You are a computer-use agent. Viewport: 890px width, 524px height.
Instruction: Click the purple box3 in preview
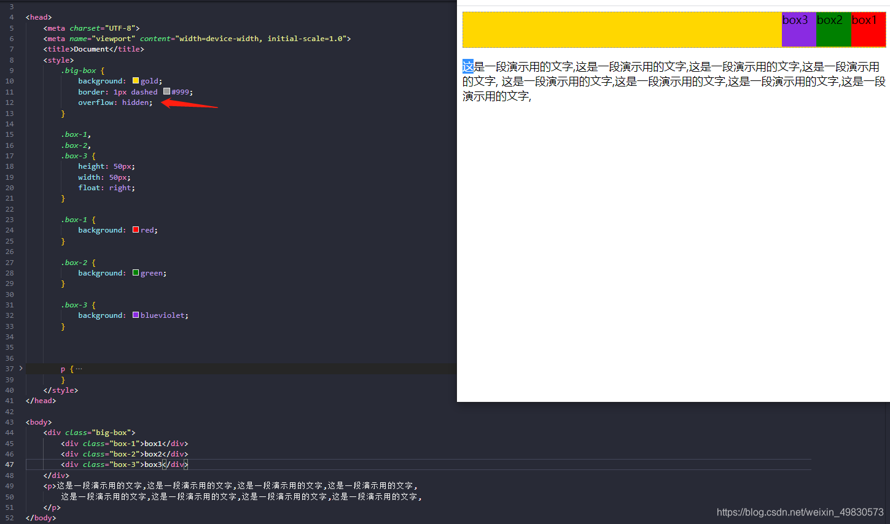(x=799, y=29)
